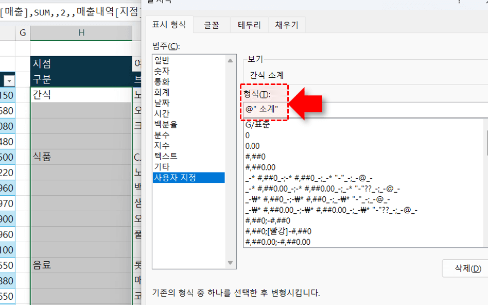The width and height of the screenshot is (488, 305).
Task: Select 텍스트 in the category list
Action: 166,156
